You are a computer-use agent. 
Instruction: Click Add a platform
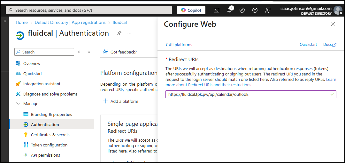click(120, 101)
